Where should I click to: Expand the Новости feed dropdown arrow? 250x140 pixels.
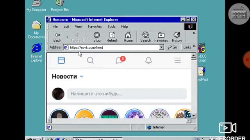point(82,77)
